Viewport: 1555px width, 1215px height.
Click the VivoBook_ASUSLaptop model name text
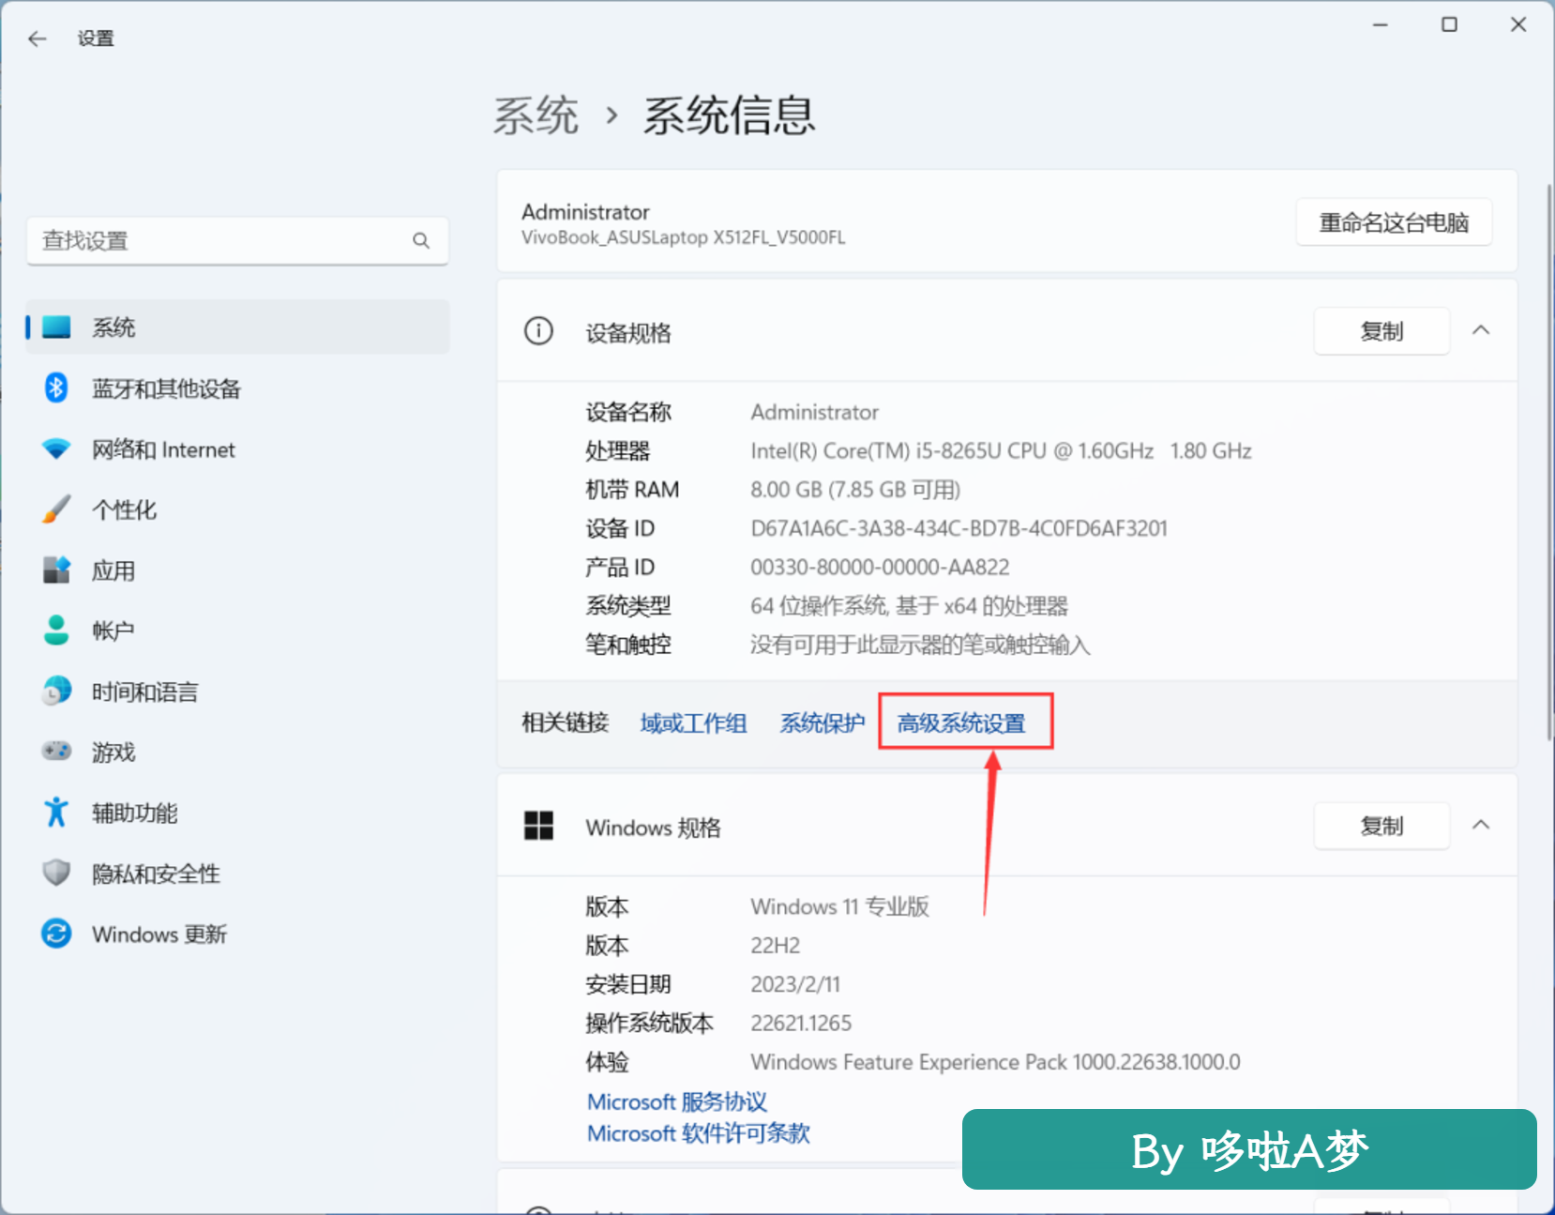[684, 237]
